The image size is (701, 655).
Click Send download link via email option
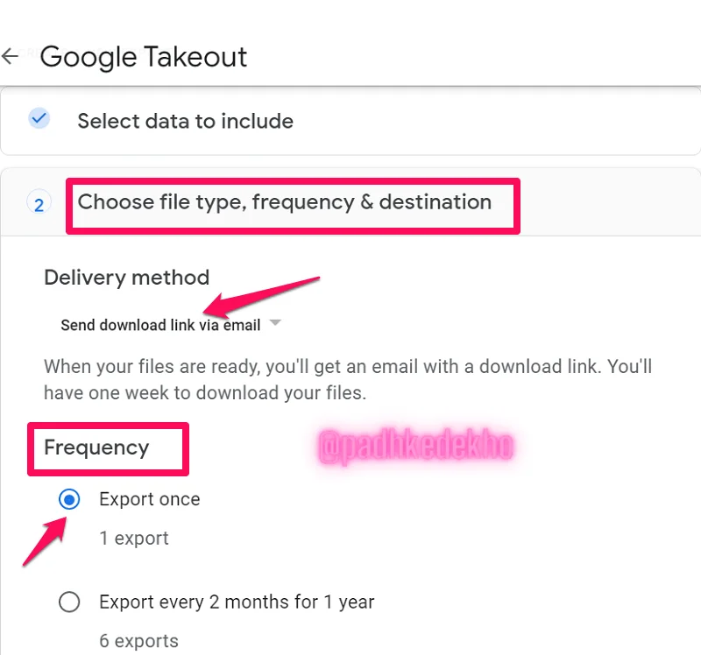pos(160,325)
